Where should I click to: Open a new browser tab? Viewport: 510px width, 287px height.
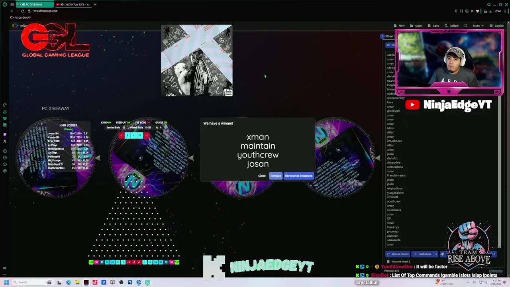[x=95, y=4]
